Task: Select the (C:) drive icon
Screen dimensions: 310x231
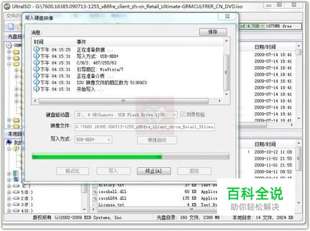Action: [x=16, y=186]
